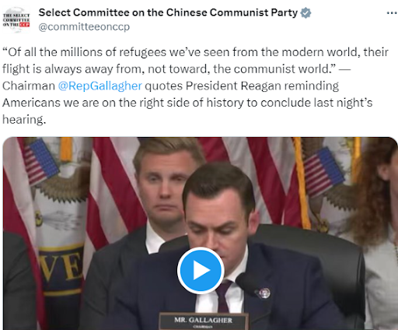The height and width of the screenshot is (330, 398).
Task: Click the blue verified badge icon
Action: tap(305, 12)
